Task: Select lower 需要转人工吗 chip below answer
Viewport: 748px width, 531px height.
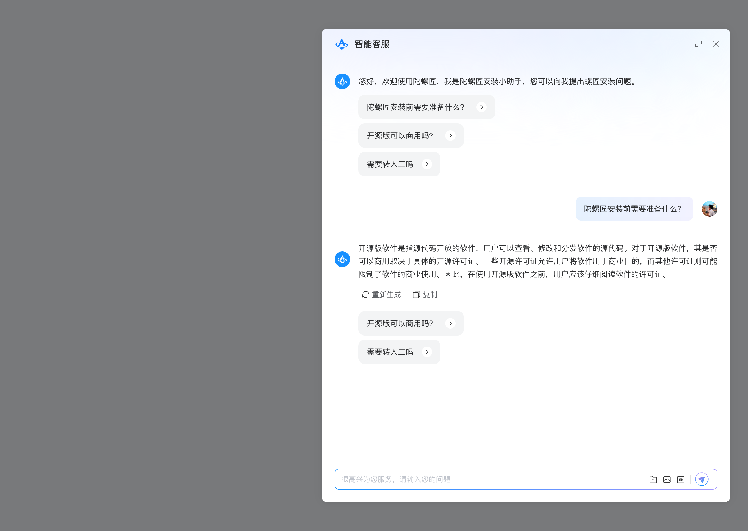Action: click(399, 352)
